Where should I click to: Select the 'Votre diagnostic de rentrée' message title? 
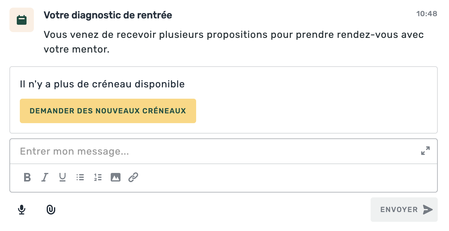pyautogui.click(x=108, y=15)
